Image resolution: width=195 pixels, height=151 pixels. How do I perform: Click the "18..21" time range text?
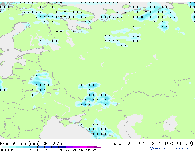pyautogui.click(x=156, y=144)
